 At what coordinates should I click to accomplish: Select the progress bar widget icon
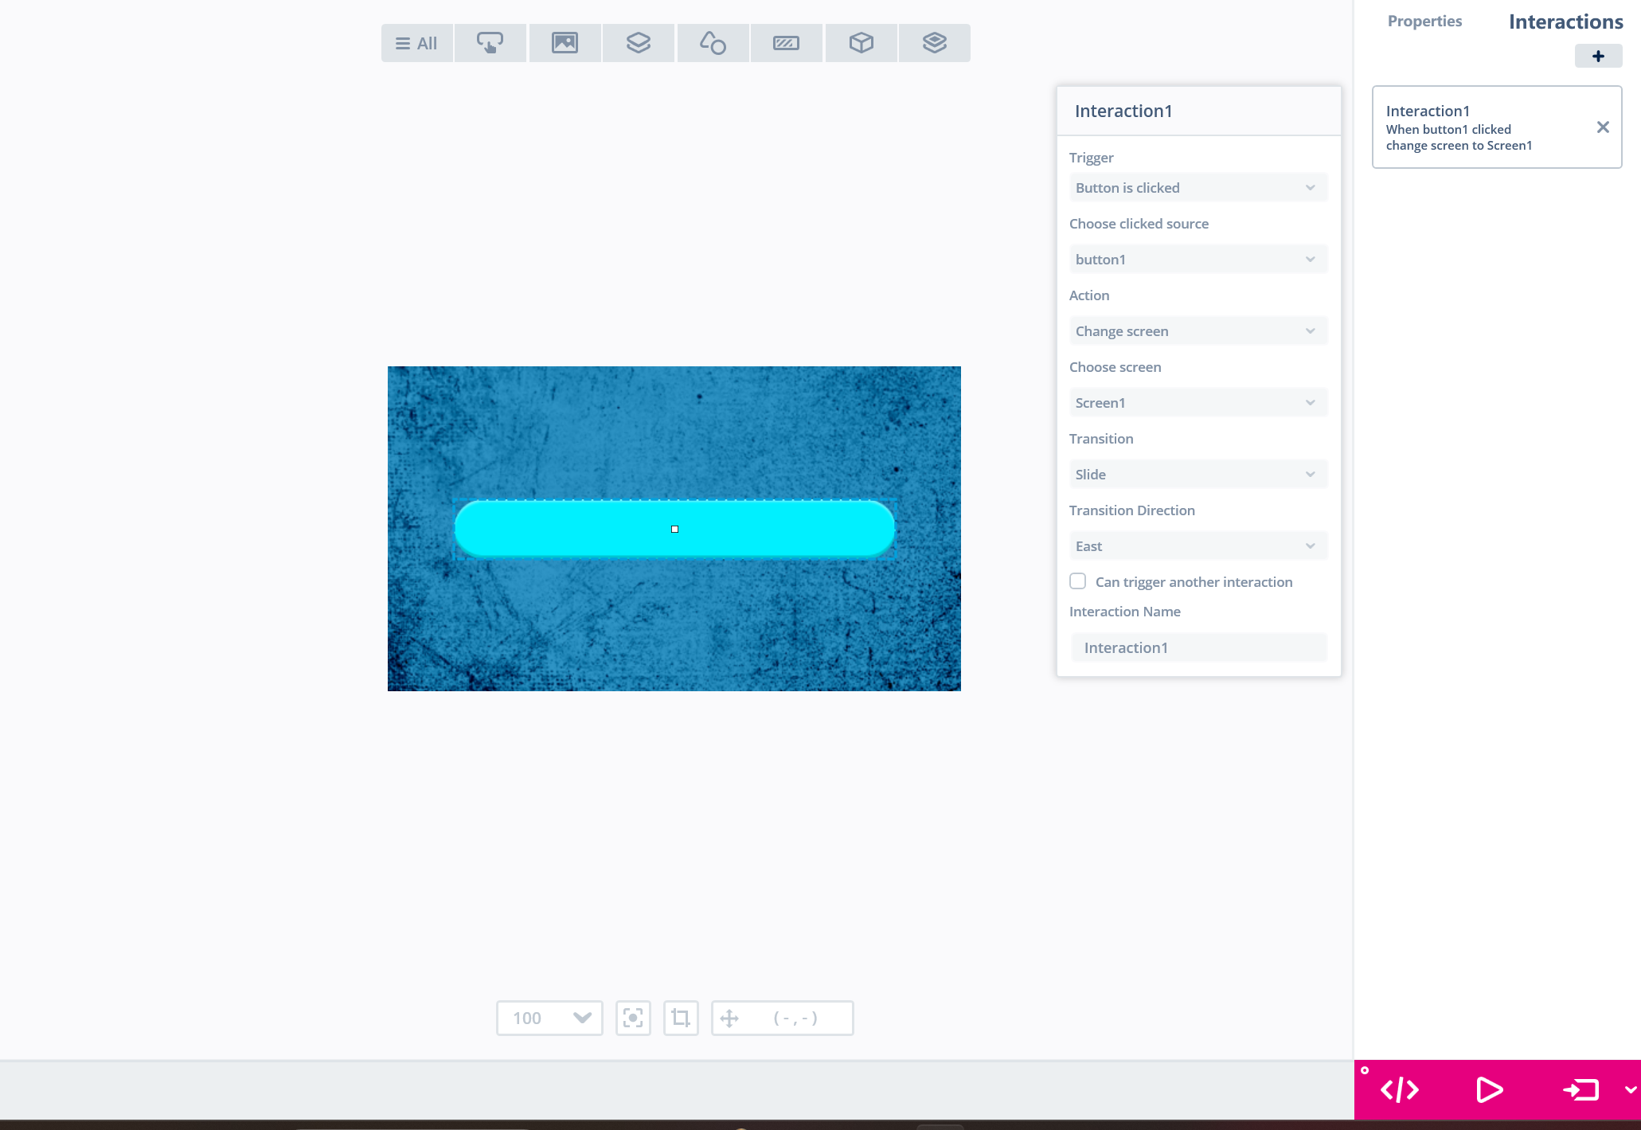coord(786,43)
